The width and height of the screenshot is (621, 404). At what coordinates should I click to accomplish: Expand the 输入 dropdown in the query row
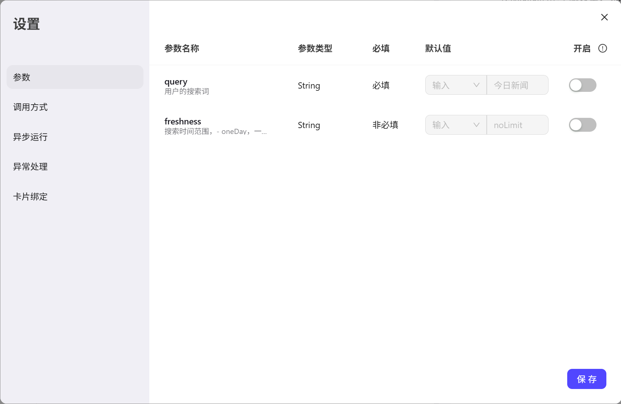[x=456, y=85]
